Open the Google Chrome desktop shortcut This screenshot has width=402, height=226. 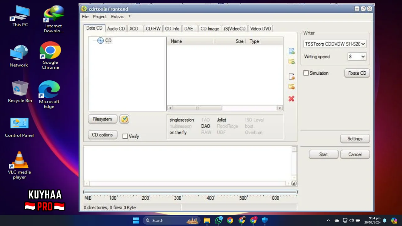point(50,56)
